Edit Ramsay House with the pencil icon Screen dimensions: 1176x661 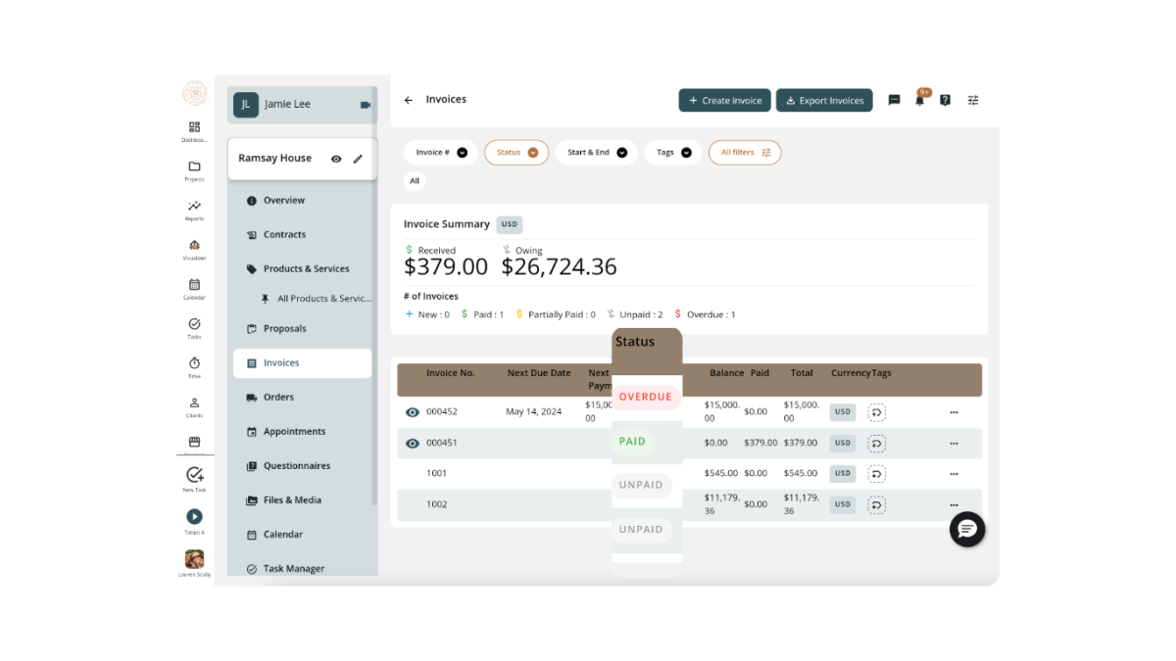[x=358, y=159]
